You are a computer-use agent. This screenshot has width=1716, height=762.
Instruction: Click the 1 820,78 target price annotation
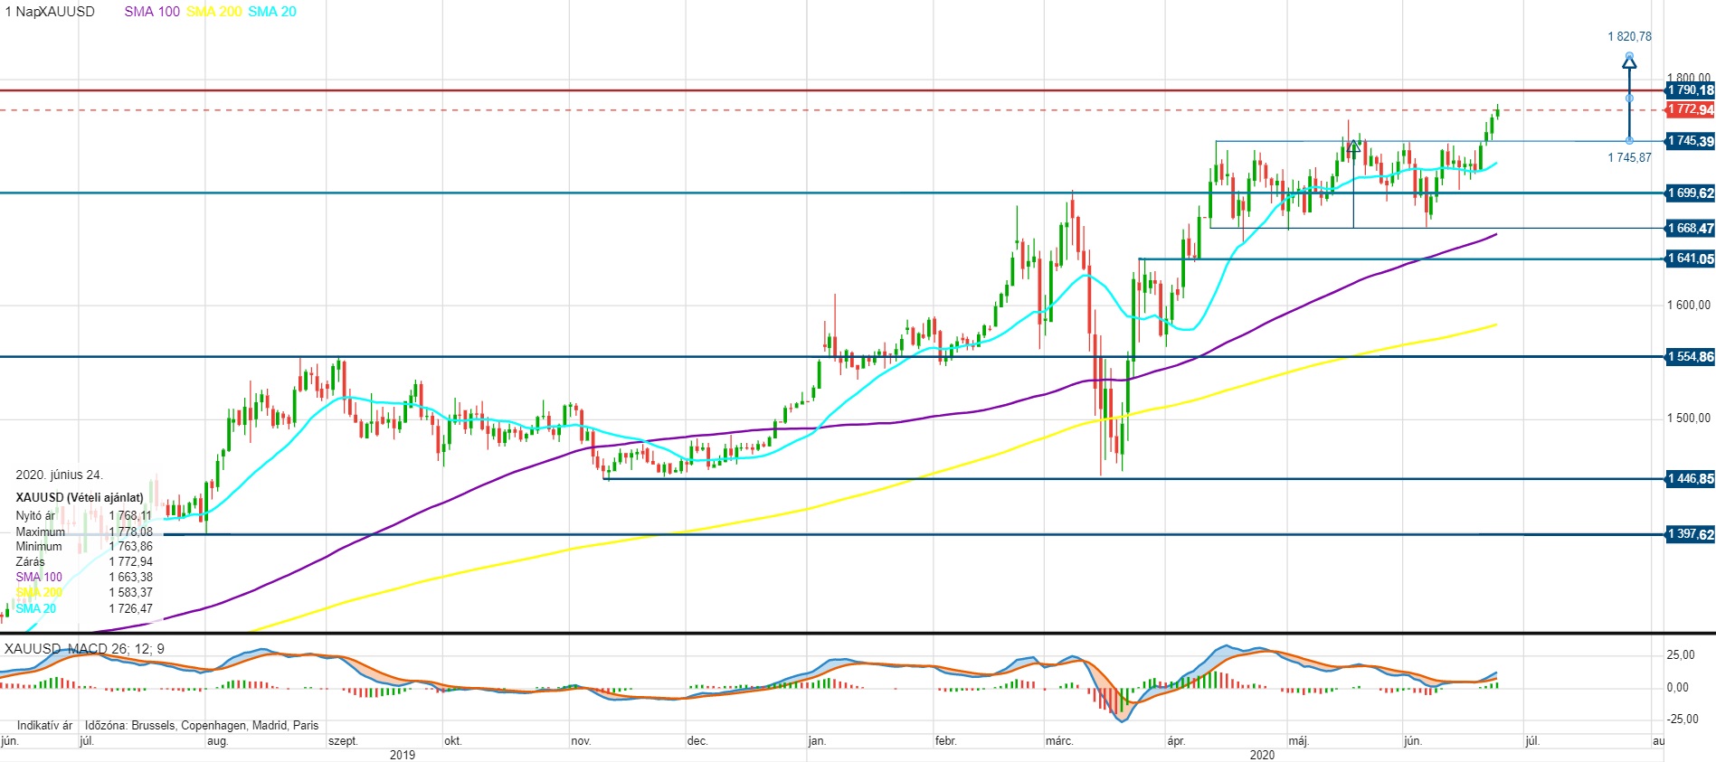point(1629,37)
